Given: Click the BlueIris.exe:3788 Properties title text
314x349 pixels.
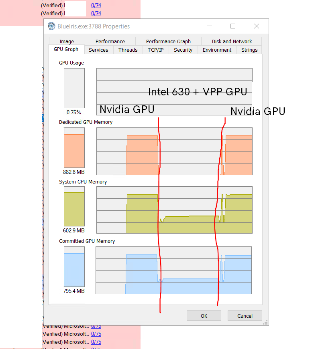Looking at the screenshot, I should coord(94,26).
